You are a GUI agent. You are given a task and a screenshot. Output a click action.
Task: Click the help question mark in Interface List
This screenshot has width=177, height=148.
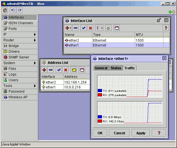166,28
